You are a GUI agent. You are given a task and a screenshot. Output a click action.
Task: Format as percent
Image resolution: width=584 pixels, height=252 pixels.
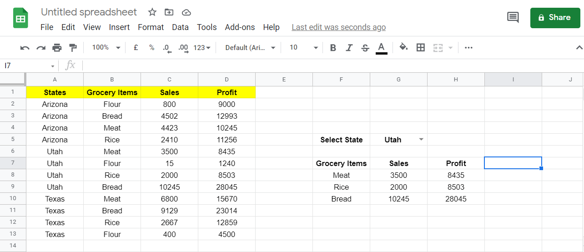click(x=151, y=47)
